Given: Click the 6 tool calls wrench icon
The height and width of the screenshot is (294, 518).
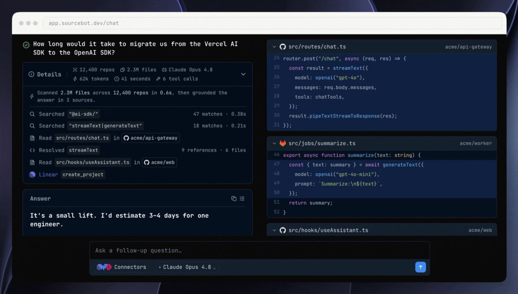Looking at the screenshot, I should click(158, 79).
